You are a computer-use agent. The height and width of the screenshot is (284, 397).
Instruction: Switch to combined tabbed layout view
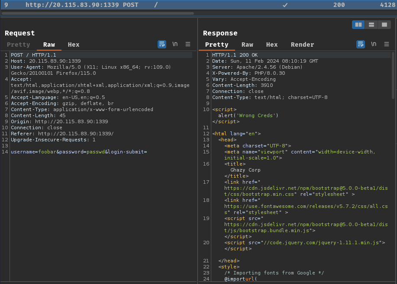pyautogui.click(x=384, y=25)
